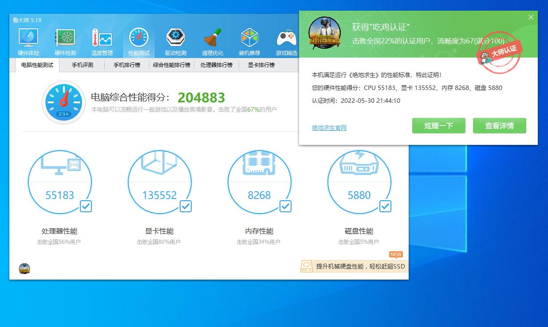Click the checkmark under the 5880 disk score
Screen dimensions: 548x327
385,206
